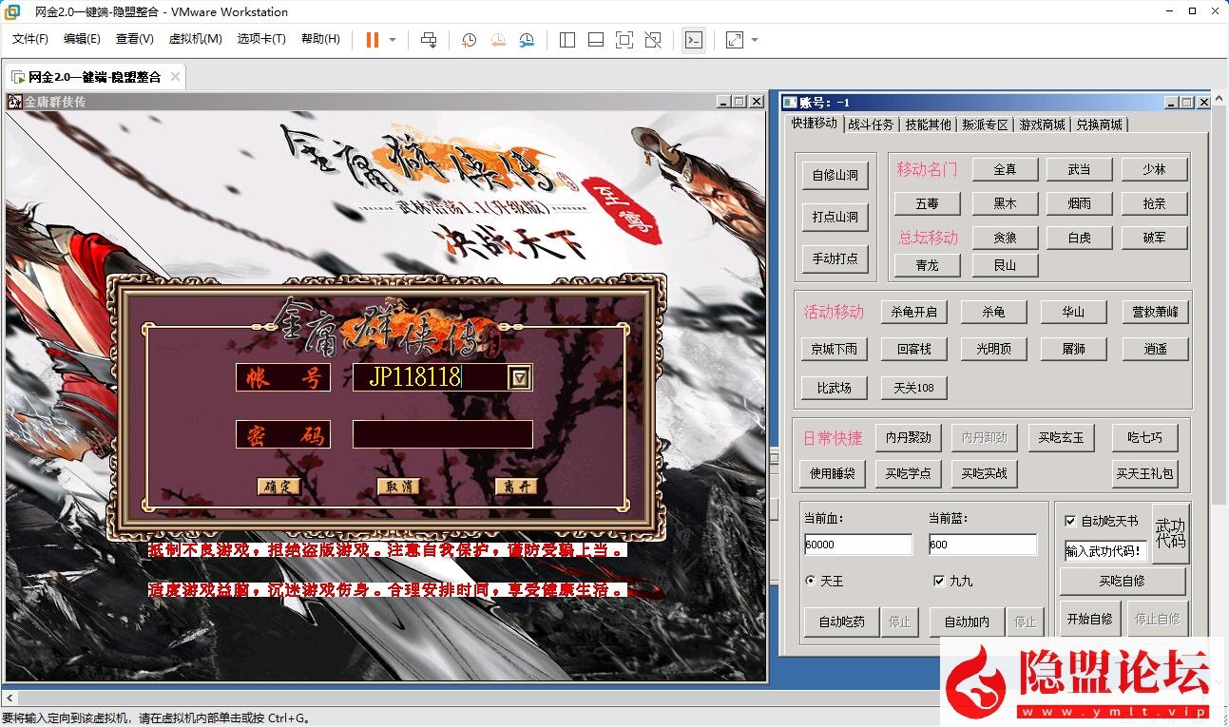Open the 选项卡(T) menu
Image resolution: width=1229 pixels, height=727 pixels.
point(261,39)
